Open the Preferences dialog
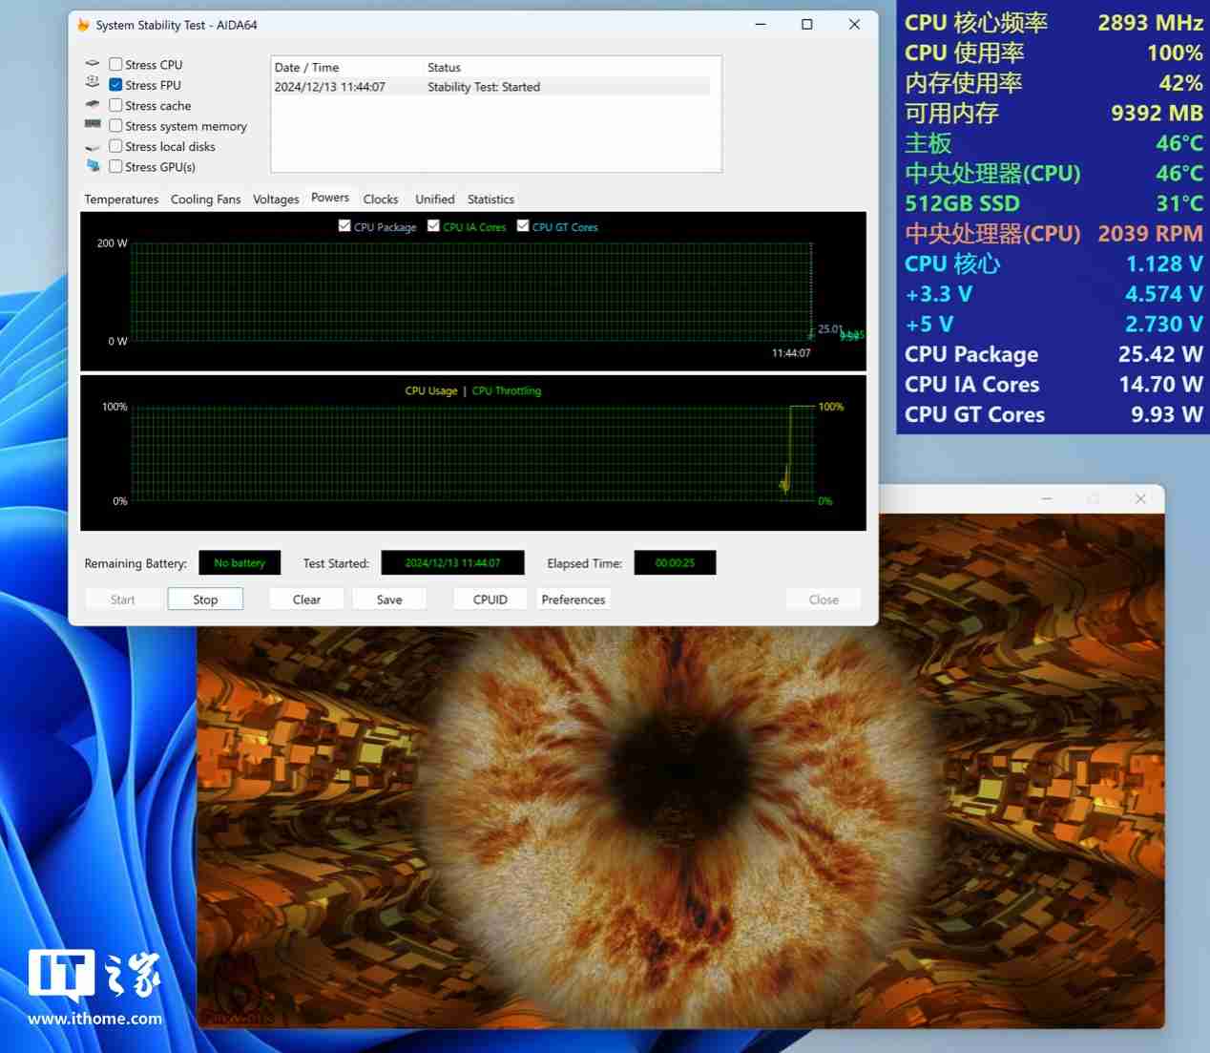The width and height of the screenshot is (1210, 1053). click(x=574, y=599)
